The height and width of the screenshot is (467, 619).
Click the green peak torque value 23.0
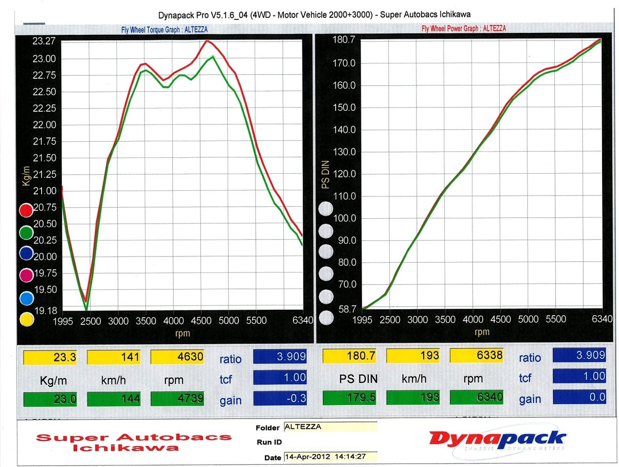pos(50,399)
